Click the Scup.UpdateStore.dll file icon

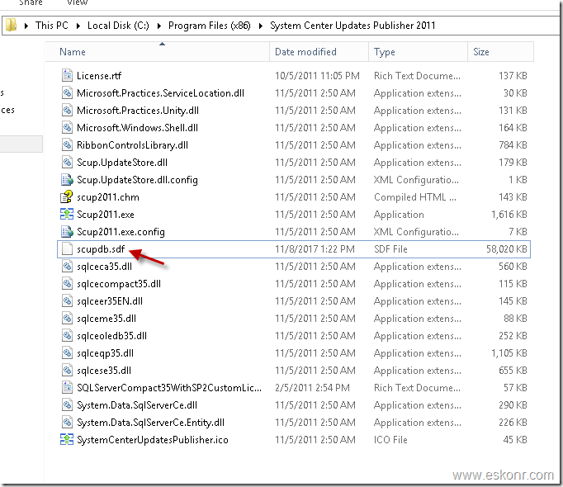click(67, 163)
